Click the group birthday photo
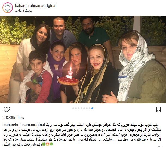 [x=83, y=60]
